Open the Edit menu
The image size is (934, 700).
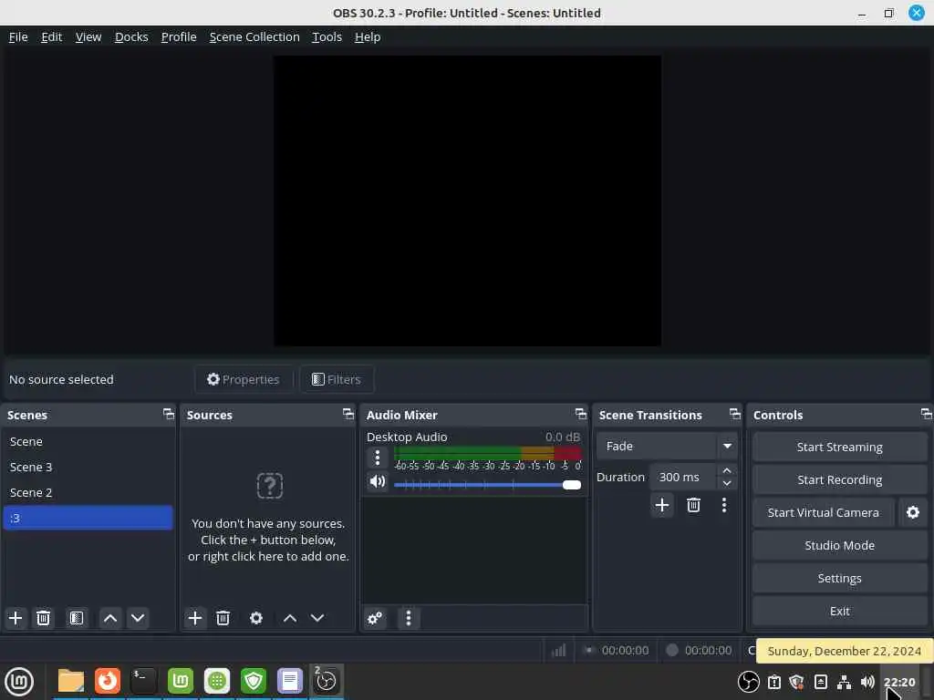(52, 36)
